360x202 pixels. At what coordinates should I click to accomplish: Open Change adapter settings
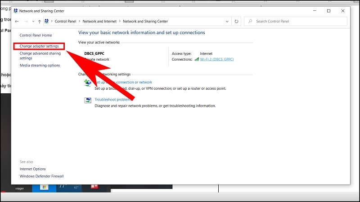39,46
